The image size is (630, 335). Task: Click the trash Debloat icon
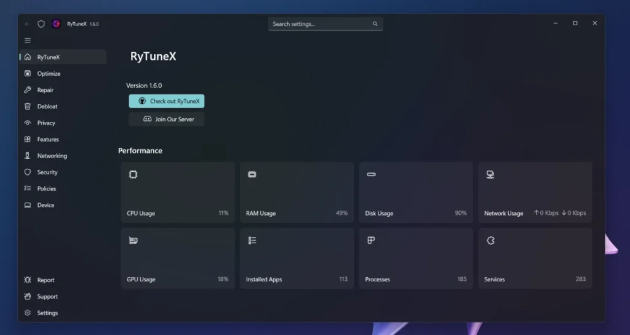pos(28,107)
